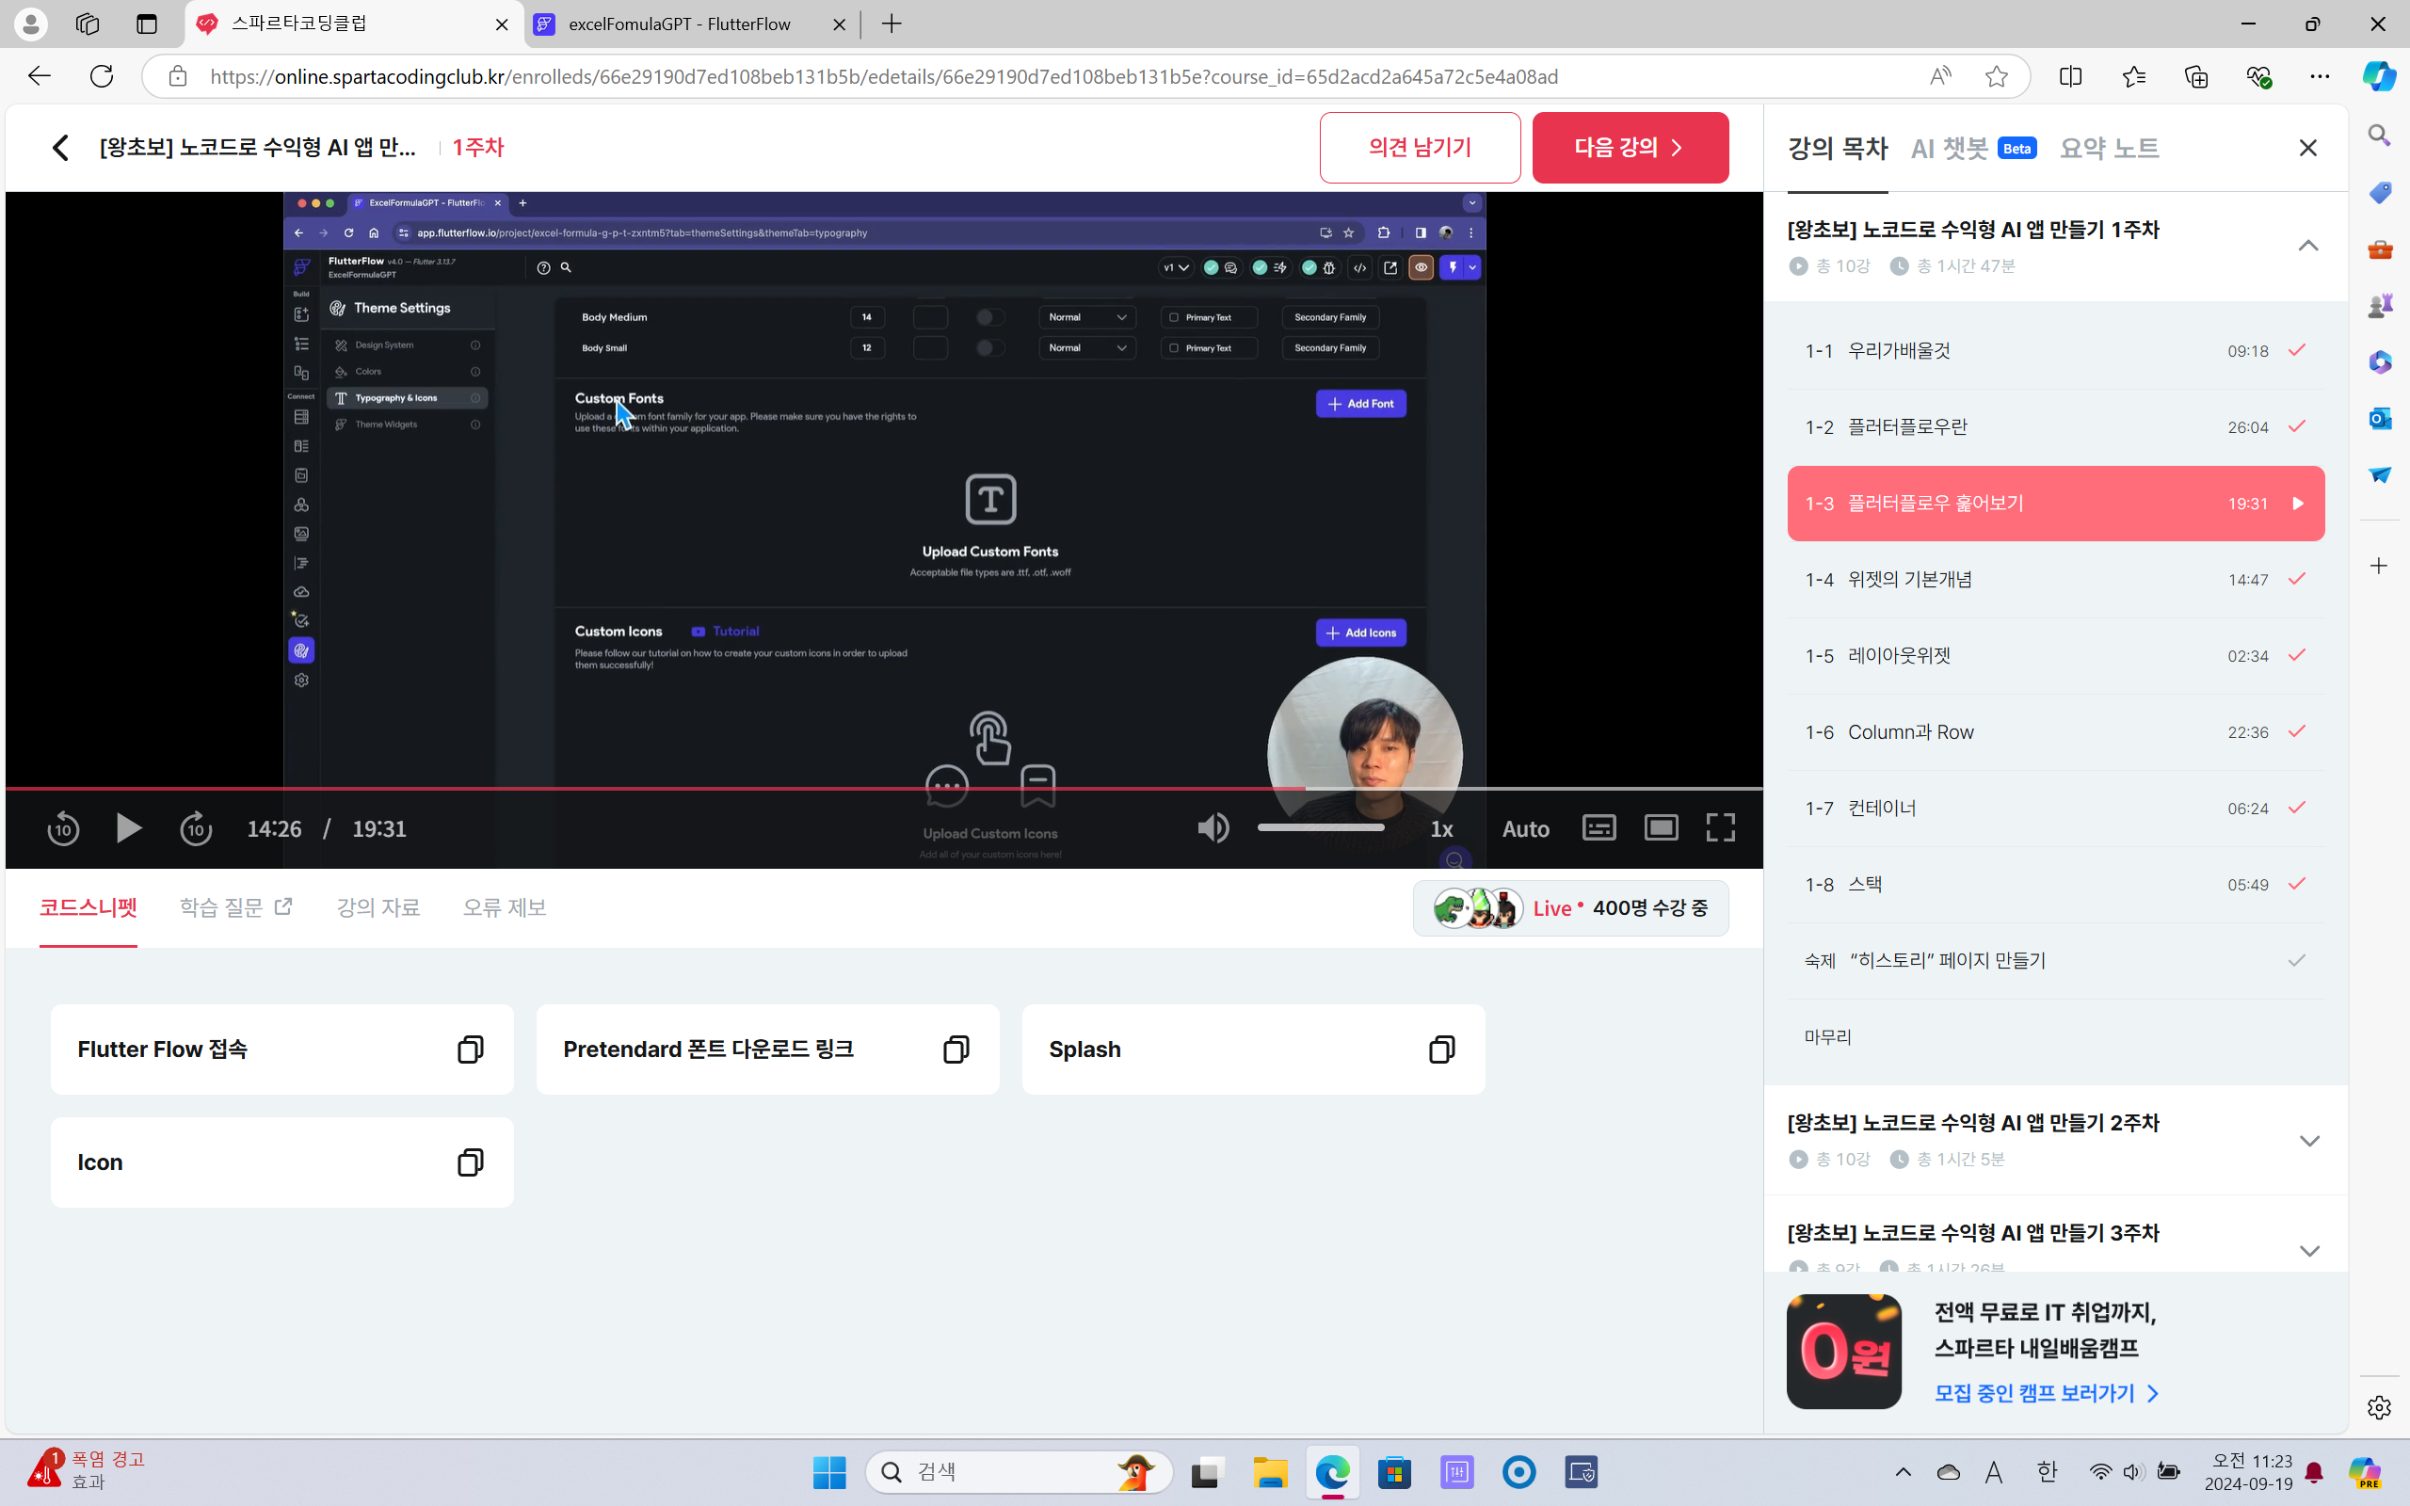Switch to the excelFomulaGPT - FlutterFlow tab
2410x1506 pixels.
[691, 24]
